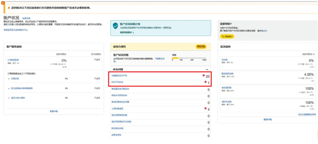The width and height of the screenshot is (318, 144).
Task: Click 查看详情 in 客户服务绩效 card
Action: [54, 111]
